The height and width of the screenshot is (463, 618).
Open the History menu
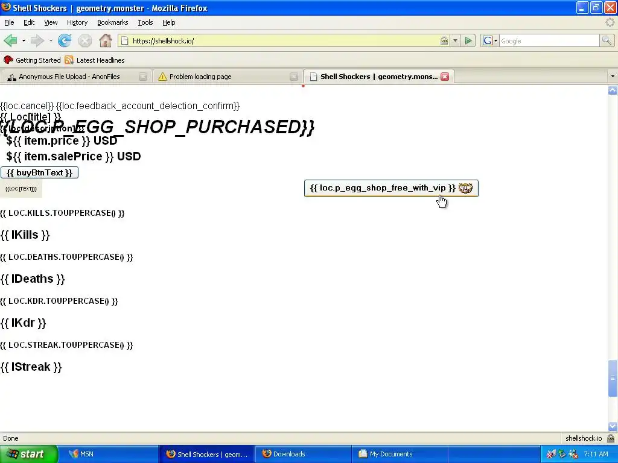[77, 22]
